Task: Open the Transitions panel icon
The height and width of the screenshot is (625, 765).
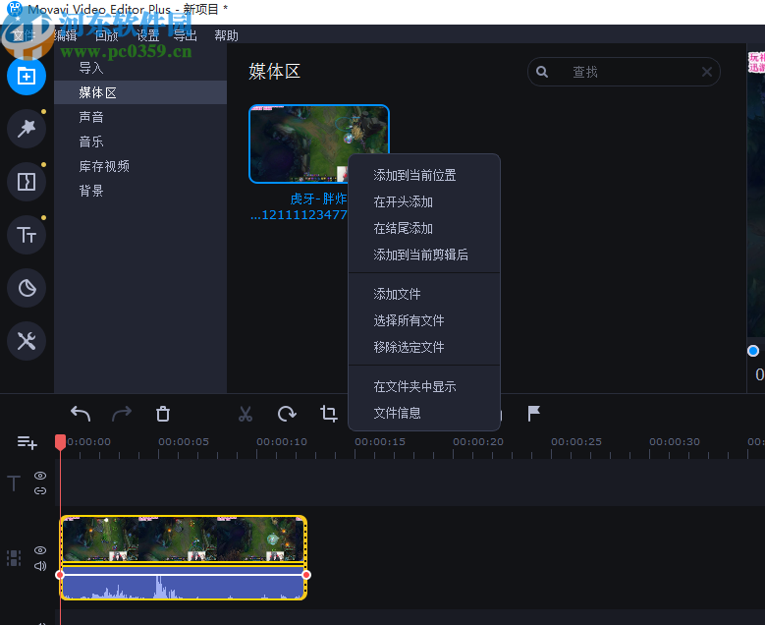Action: pyautogui.click(x=27, y=182)
